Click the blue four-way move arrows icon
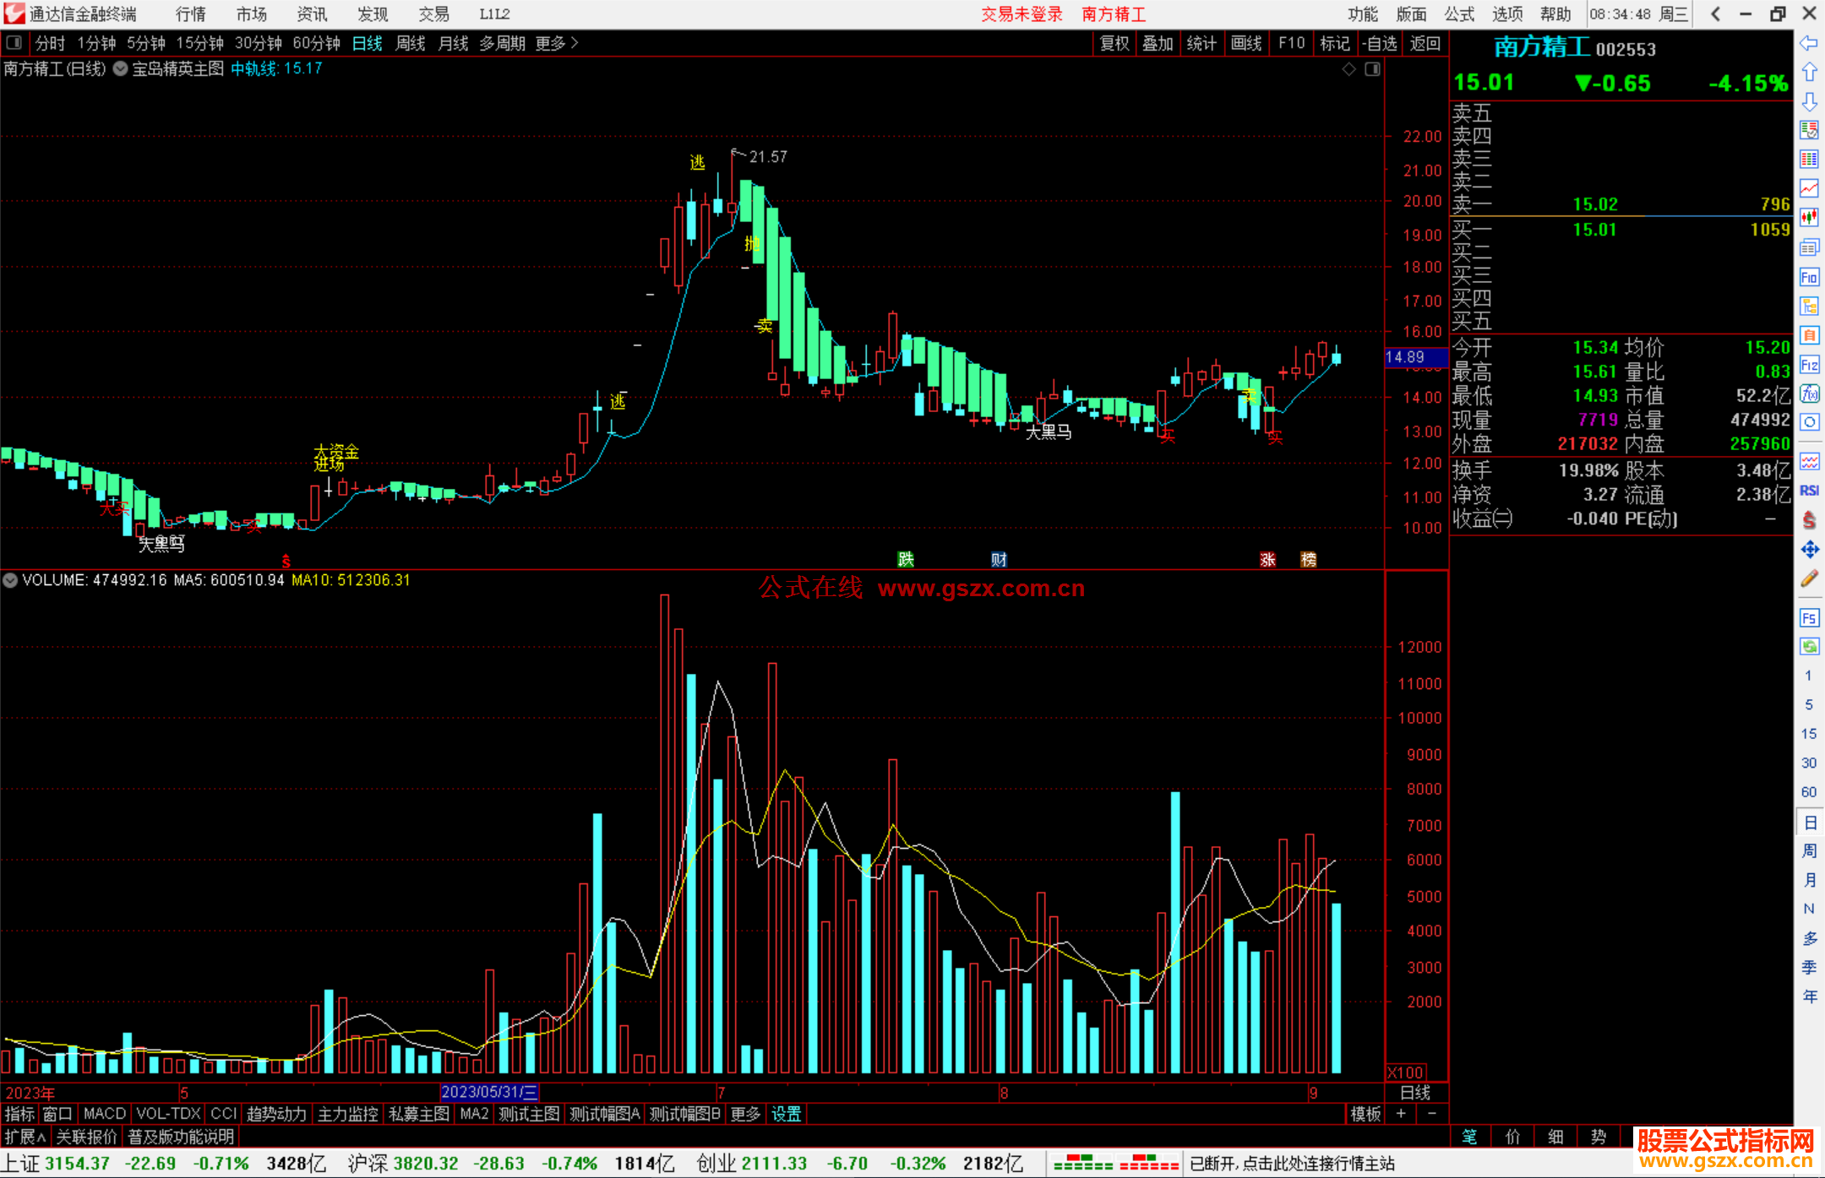Screen dimensions: 1825x1178 (x=1809, y=550)
